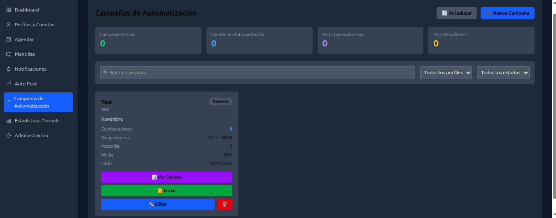Click the Estadísticas Threads bar chart icon
The height and width of the screenshot is (218, 556).
[x=9, y=121]
